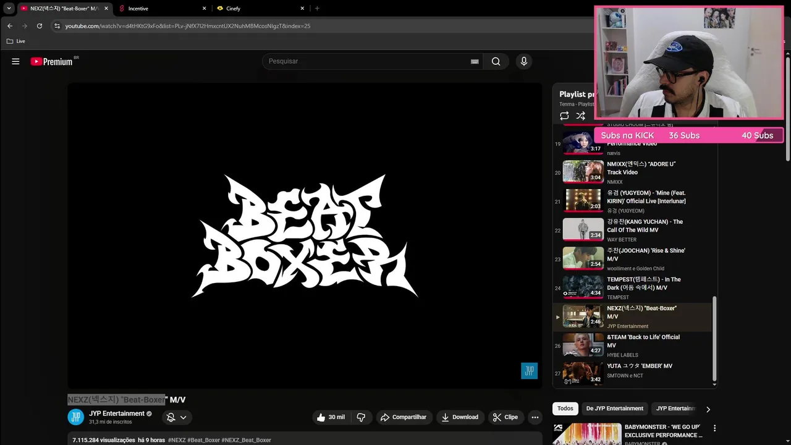Select the Todos filter chip
791x445 pixels.
click(x=565, y=409)
